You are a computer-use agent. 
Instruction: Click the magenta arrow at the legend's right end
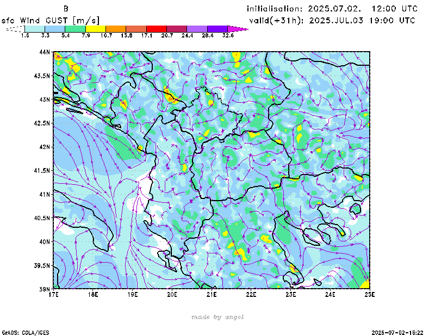click(x=238, y=28)
